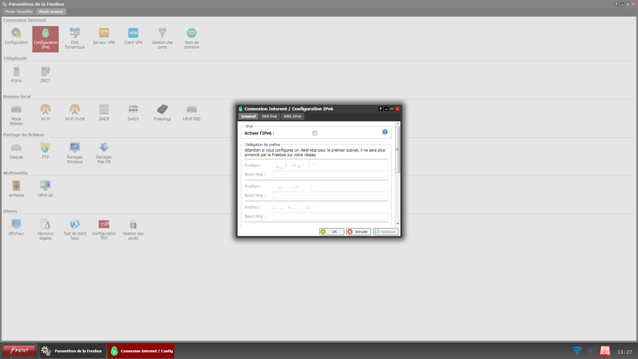This screenshot has width=638, height=359.
Task: Open Gestion des ports icon
Action: click(x=162, y=39)
